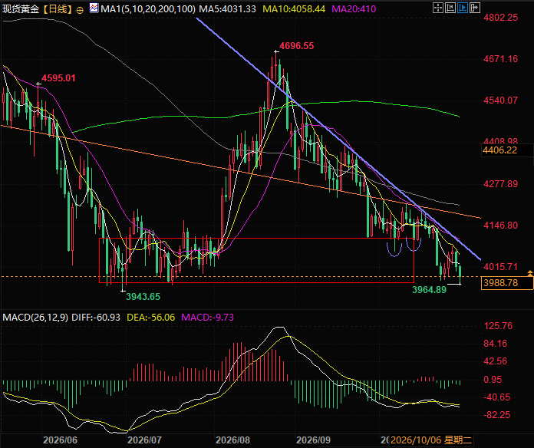Click the DEA:-56.06 value
Image resolution: width=534 pixels, height=448 pixels.
coord(151,318)
